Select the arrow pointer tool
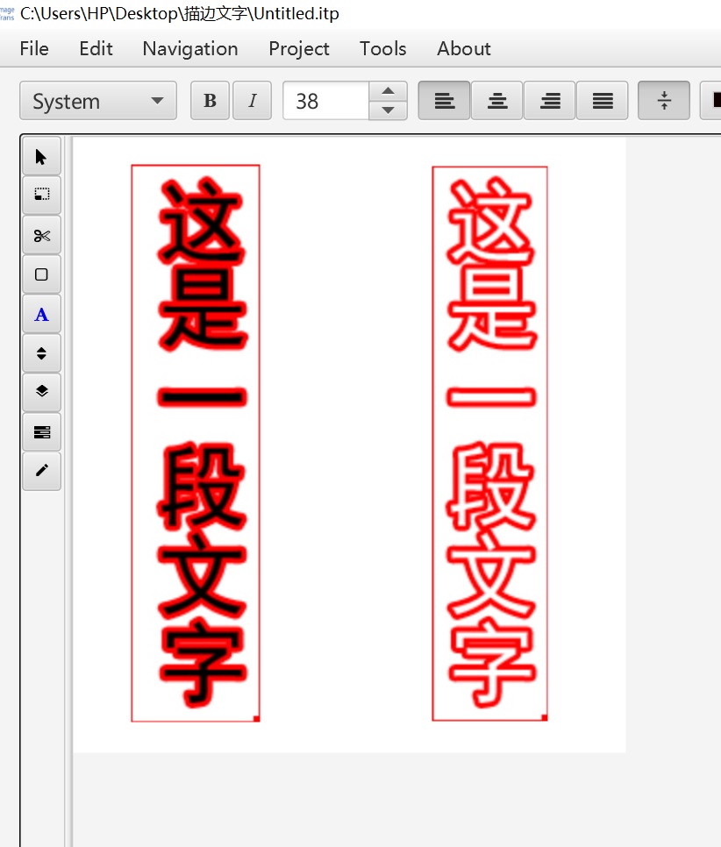This screenshot has width=721, height=847. point(41,157)
